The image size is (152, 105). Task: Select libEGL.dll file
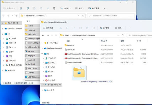click(32, 64)
